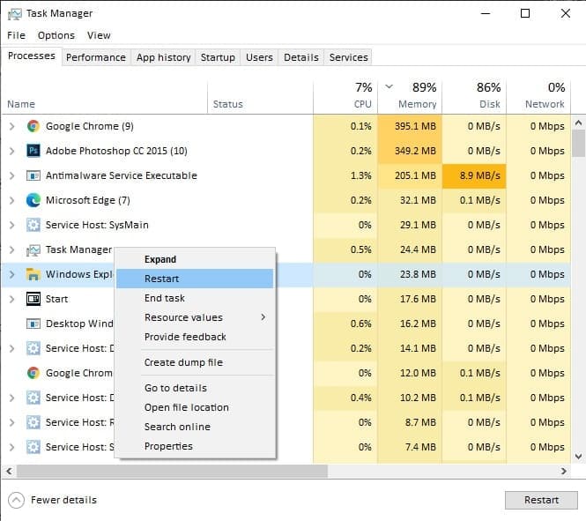The height and width of the screenshot is (521, 586).
Task: Click the vertical scrollbar down arrow
Action: tap(579, 457)
